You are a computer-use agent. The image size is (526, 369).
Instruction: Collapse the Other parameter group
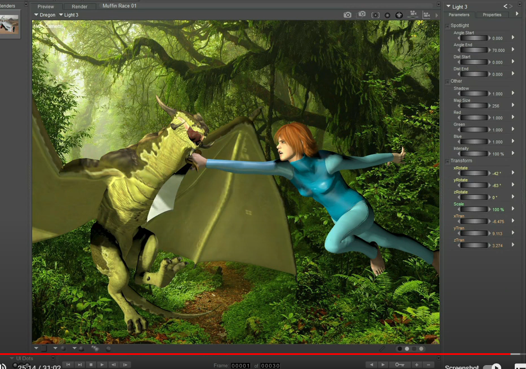448,81
